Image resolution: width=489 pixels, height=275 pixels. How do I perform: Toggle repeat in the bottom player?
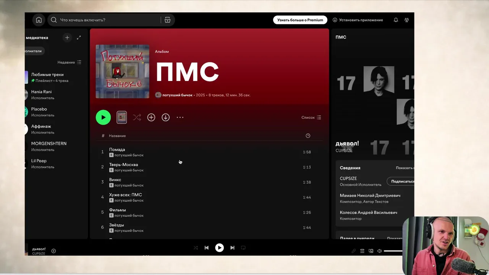pyautogui.click(x=243, y=247)
